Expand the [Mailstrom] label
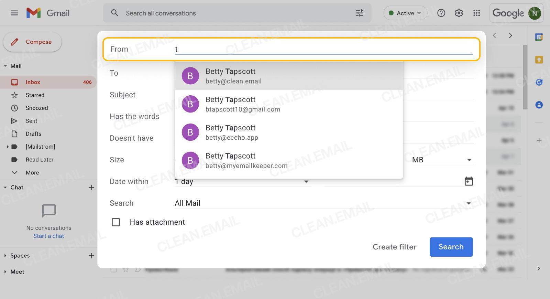 click(8, 147)
